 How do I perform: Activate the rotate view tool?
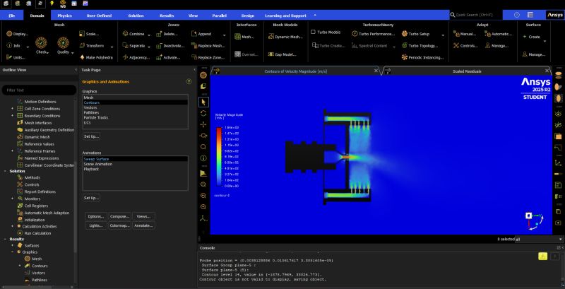click(x=203, y=113)
